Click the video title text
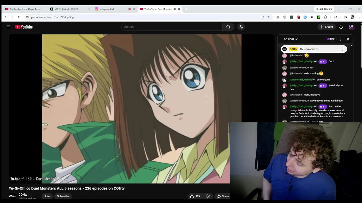362x203 pixels. click(x=67, y=188)
